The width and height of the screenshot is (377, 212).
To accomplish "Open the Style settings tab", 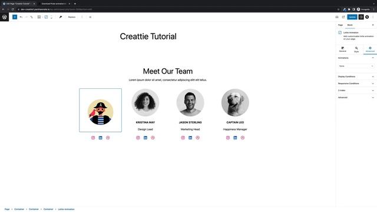I will coord(356,49).
